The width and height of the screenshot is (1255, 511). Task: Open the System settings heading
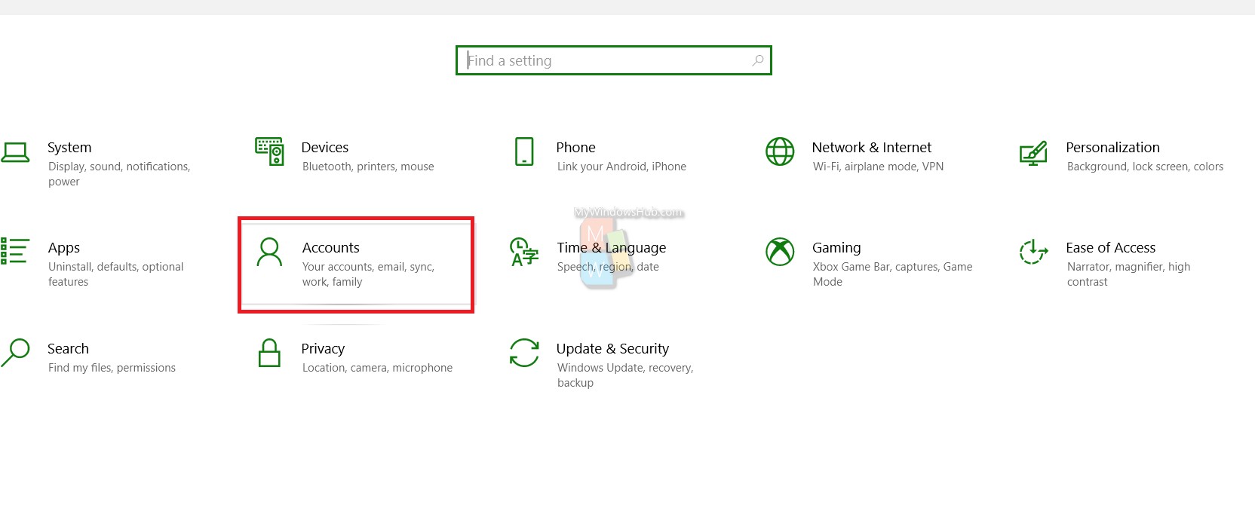(x=69, y=148)
